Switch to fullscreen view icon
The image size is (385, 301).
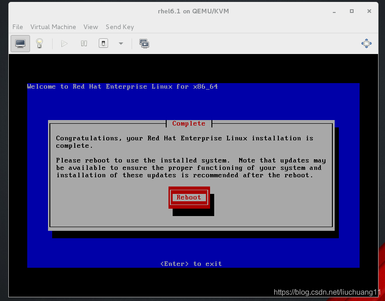(367, 43)
